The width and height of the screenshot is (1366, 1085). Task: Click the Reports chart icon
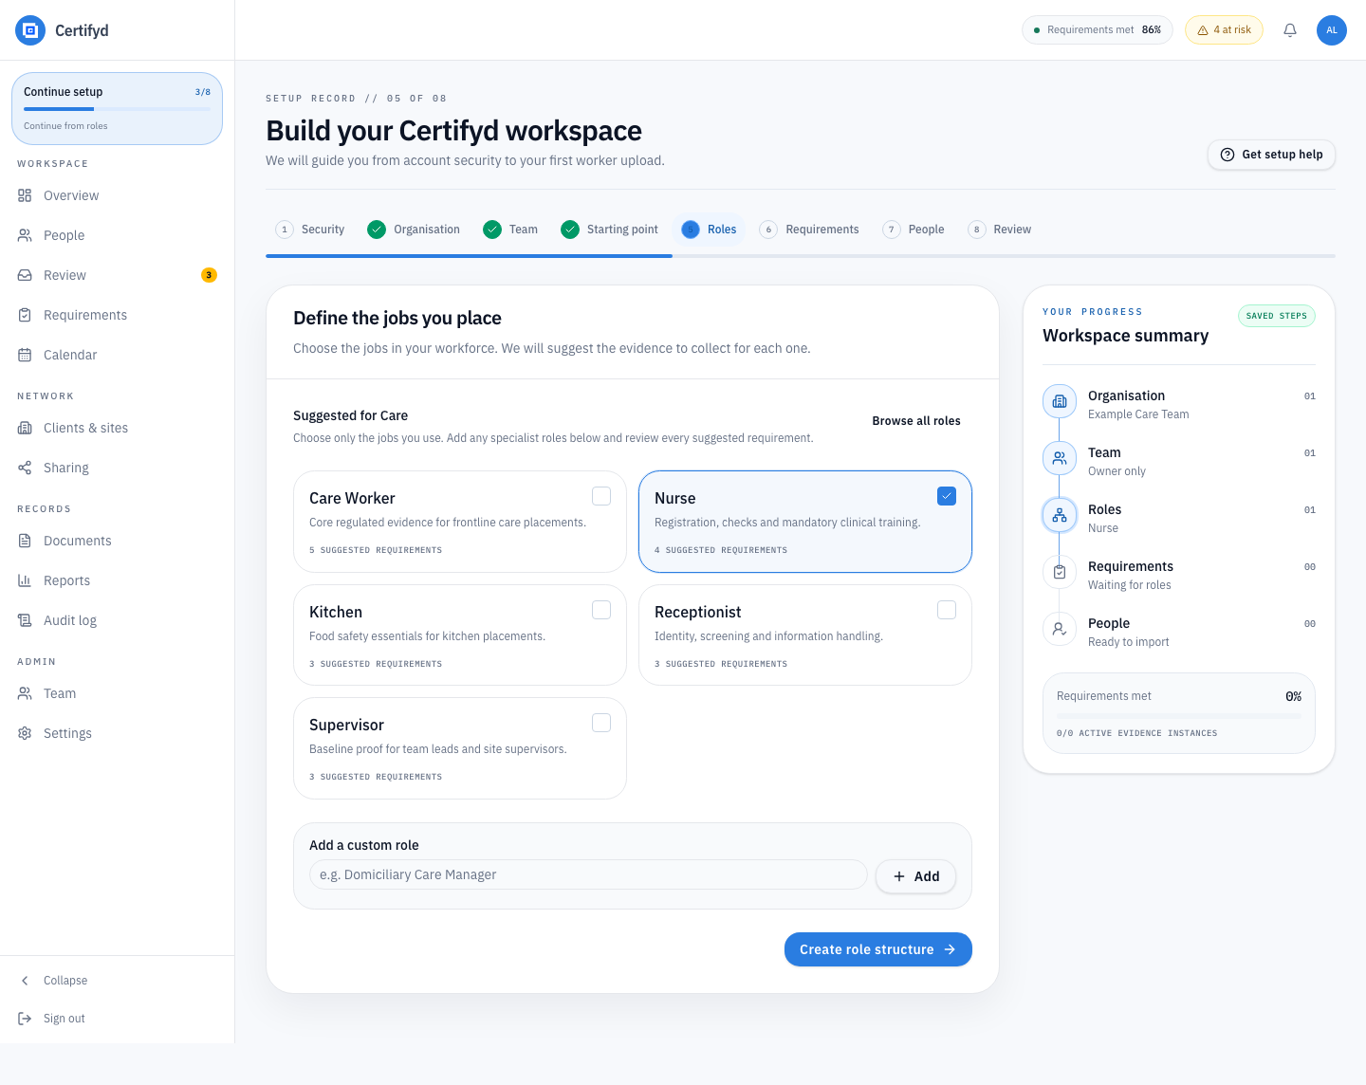pos(25,580)
